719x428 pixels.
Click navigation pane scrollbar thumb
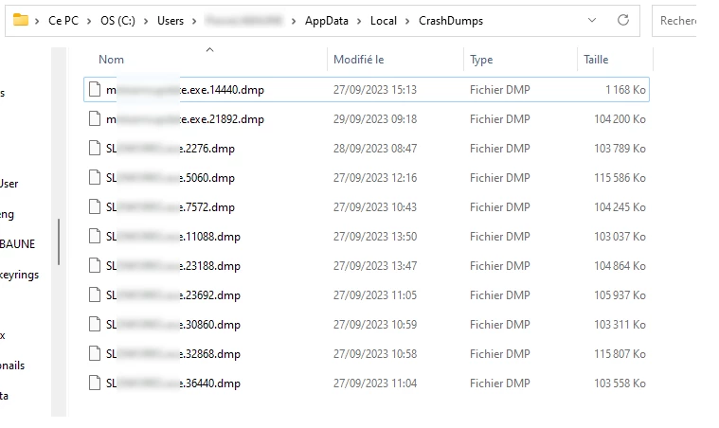click(x=59, y=241)
